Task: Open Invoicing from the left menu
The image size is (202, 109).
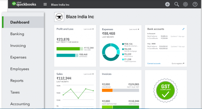Action: [x=18, y=46]
